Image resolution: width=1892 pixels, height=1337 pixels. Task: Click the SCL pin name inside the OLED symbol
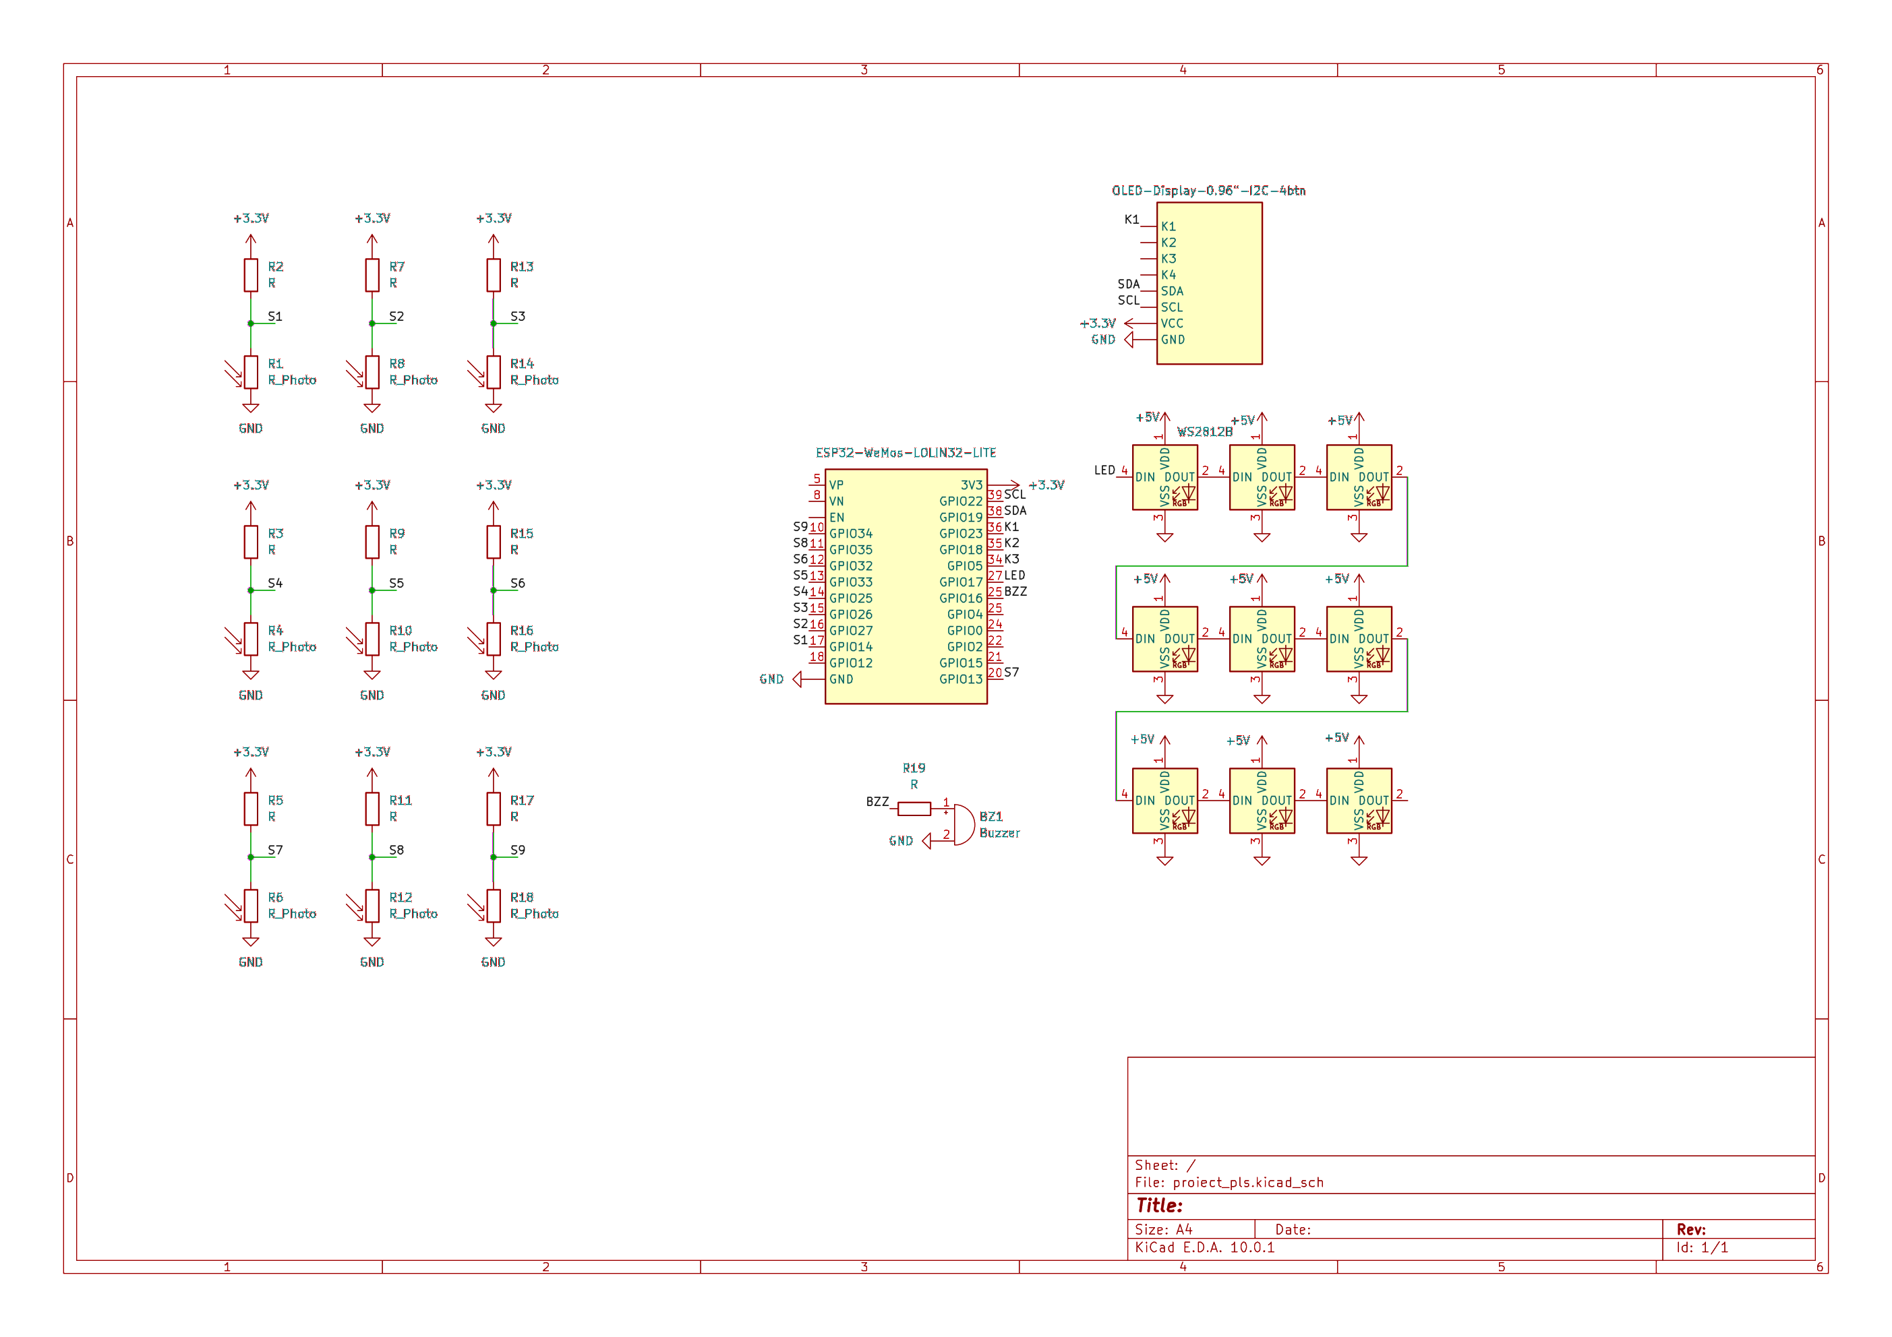coord(1172,307)
